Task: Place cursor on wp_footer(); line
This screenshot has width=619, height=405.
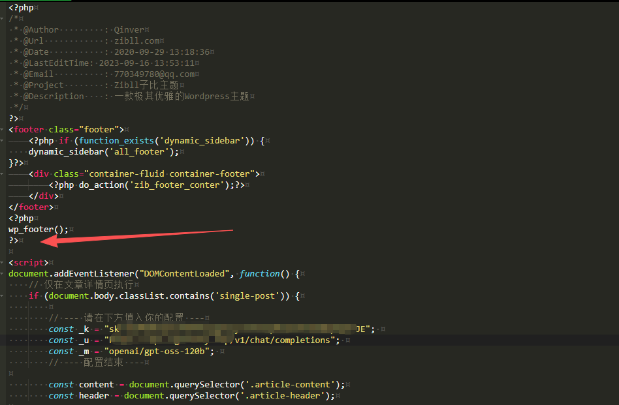Action: [38, 229]
